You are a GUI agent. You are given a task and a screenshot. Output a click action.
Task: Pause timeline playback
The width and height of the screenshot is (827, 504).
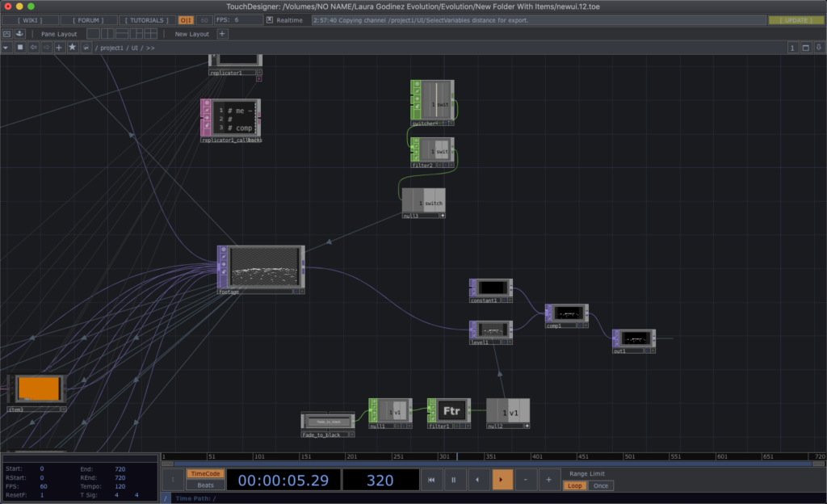(x=454, y=480)
